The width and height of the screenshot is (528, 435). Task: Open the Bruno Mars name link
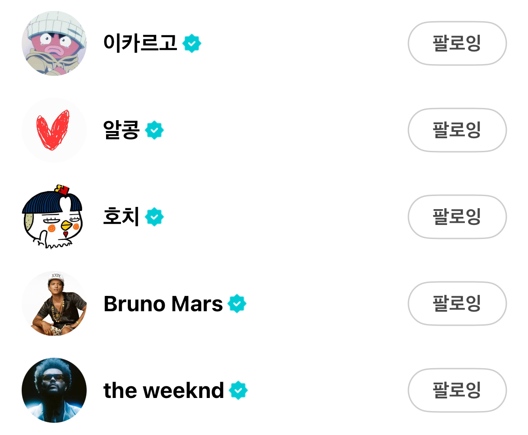click(x=163, y=304)
